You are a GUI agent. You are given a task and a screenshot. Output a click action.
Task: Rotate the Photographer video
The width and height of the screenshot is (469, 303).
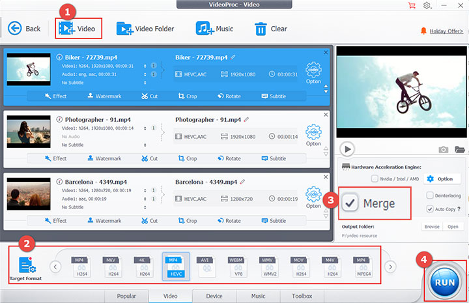229,158
